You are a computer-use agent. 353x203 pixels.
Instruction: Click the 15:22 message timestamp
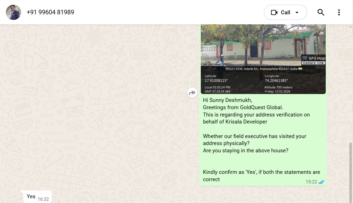tap(311, 182)
